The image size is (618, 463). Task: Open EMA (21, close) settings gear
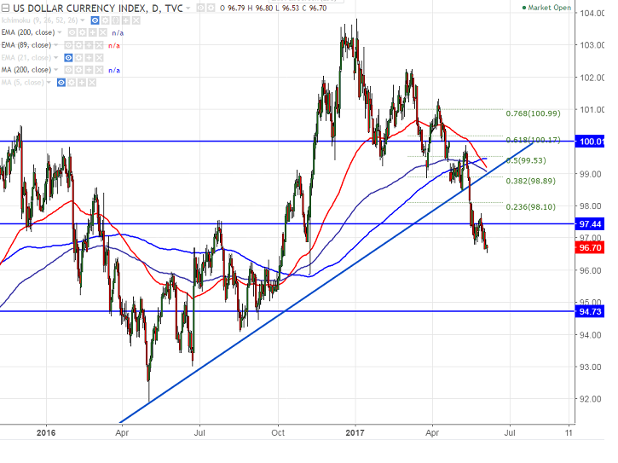point(78,58)
